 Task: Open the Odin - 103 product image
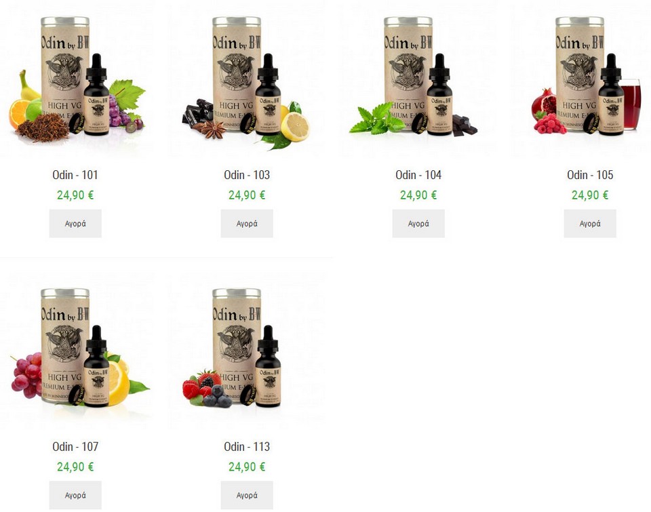pos(247,79)
